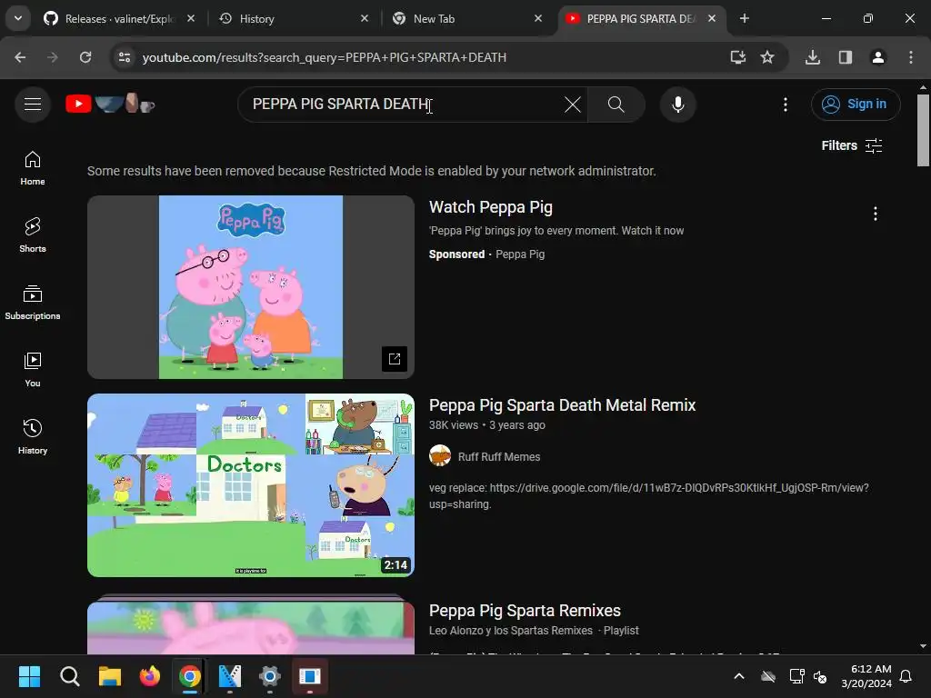Click the YouTube logo
The height and width of the screenshot is (698, 931).
tap(110, 104)
